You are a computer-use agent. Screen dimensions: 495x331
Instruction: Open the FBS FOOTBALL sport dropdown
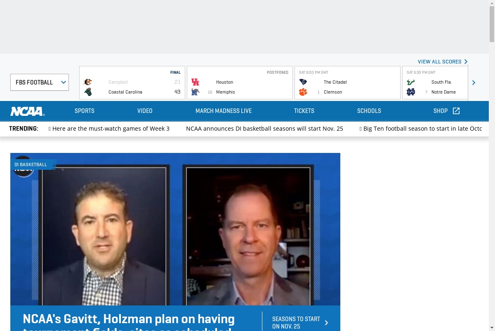point(40,82)
